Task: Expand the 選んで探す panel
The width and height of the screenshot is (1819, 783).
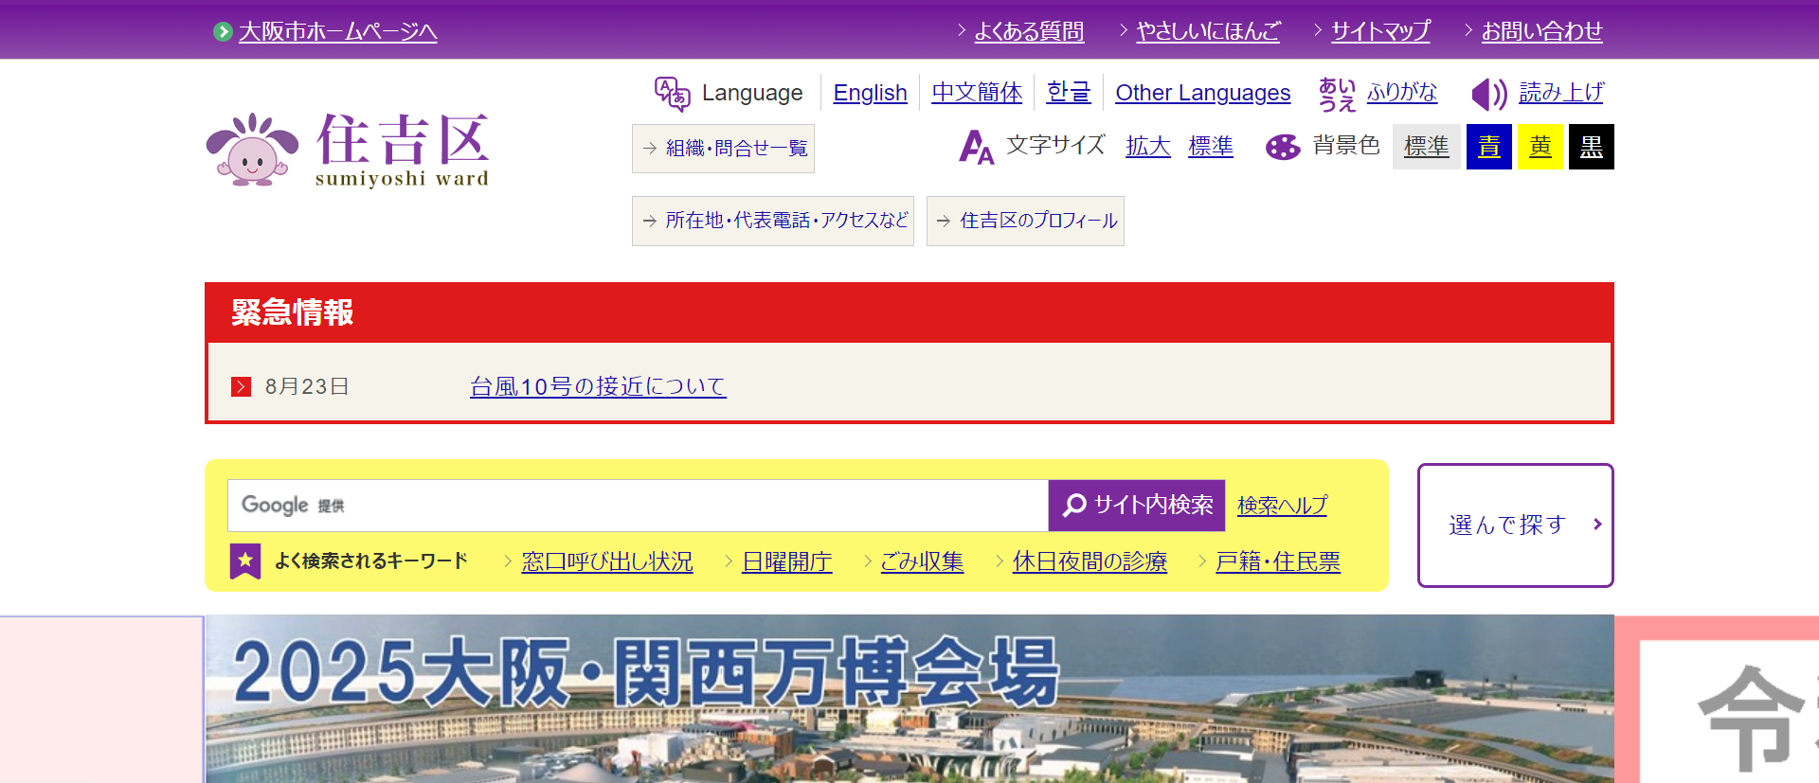Action: (x=1516, y=525)
